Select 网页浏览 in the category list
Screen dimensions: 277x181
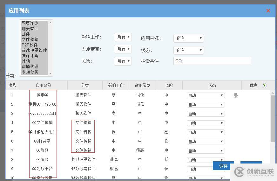click(x=34, y=23)
